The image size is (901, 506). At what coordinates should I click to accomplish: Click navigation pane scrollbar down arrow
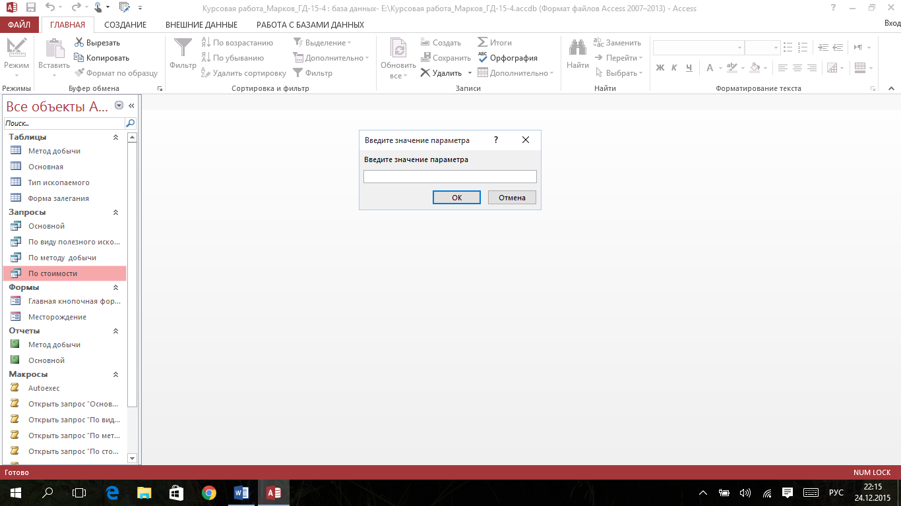point(132,458)
